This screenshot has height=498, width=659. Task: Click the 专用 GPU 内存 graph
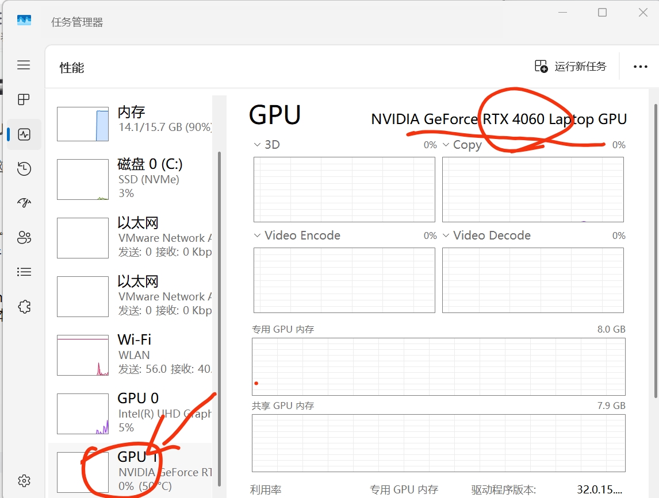pyautogui.click(x=438, y=366)
